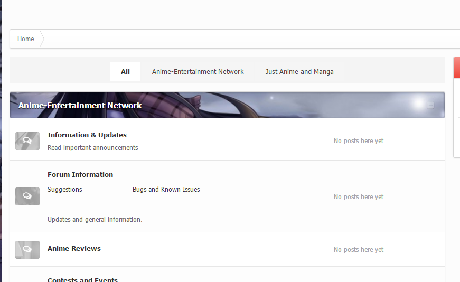Open the Forum Information forum

[x=80, y=175]
